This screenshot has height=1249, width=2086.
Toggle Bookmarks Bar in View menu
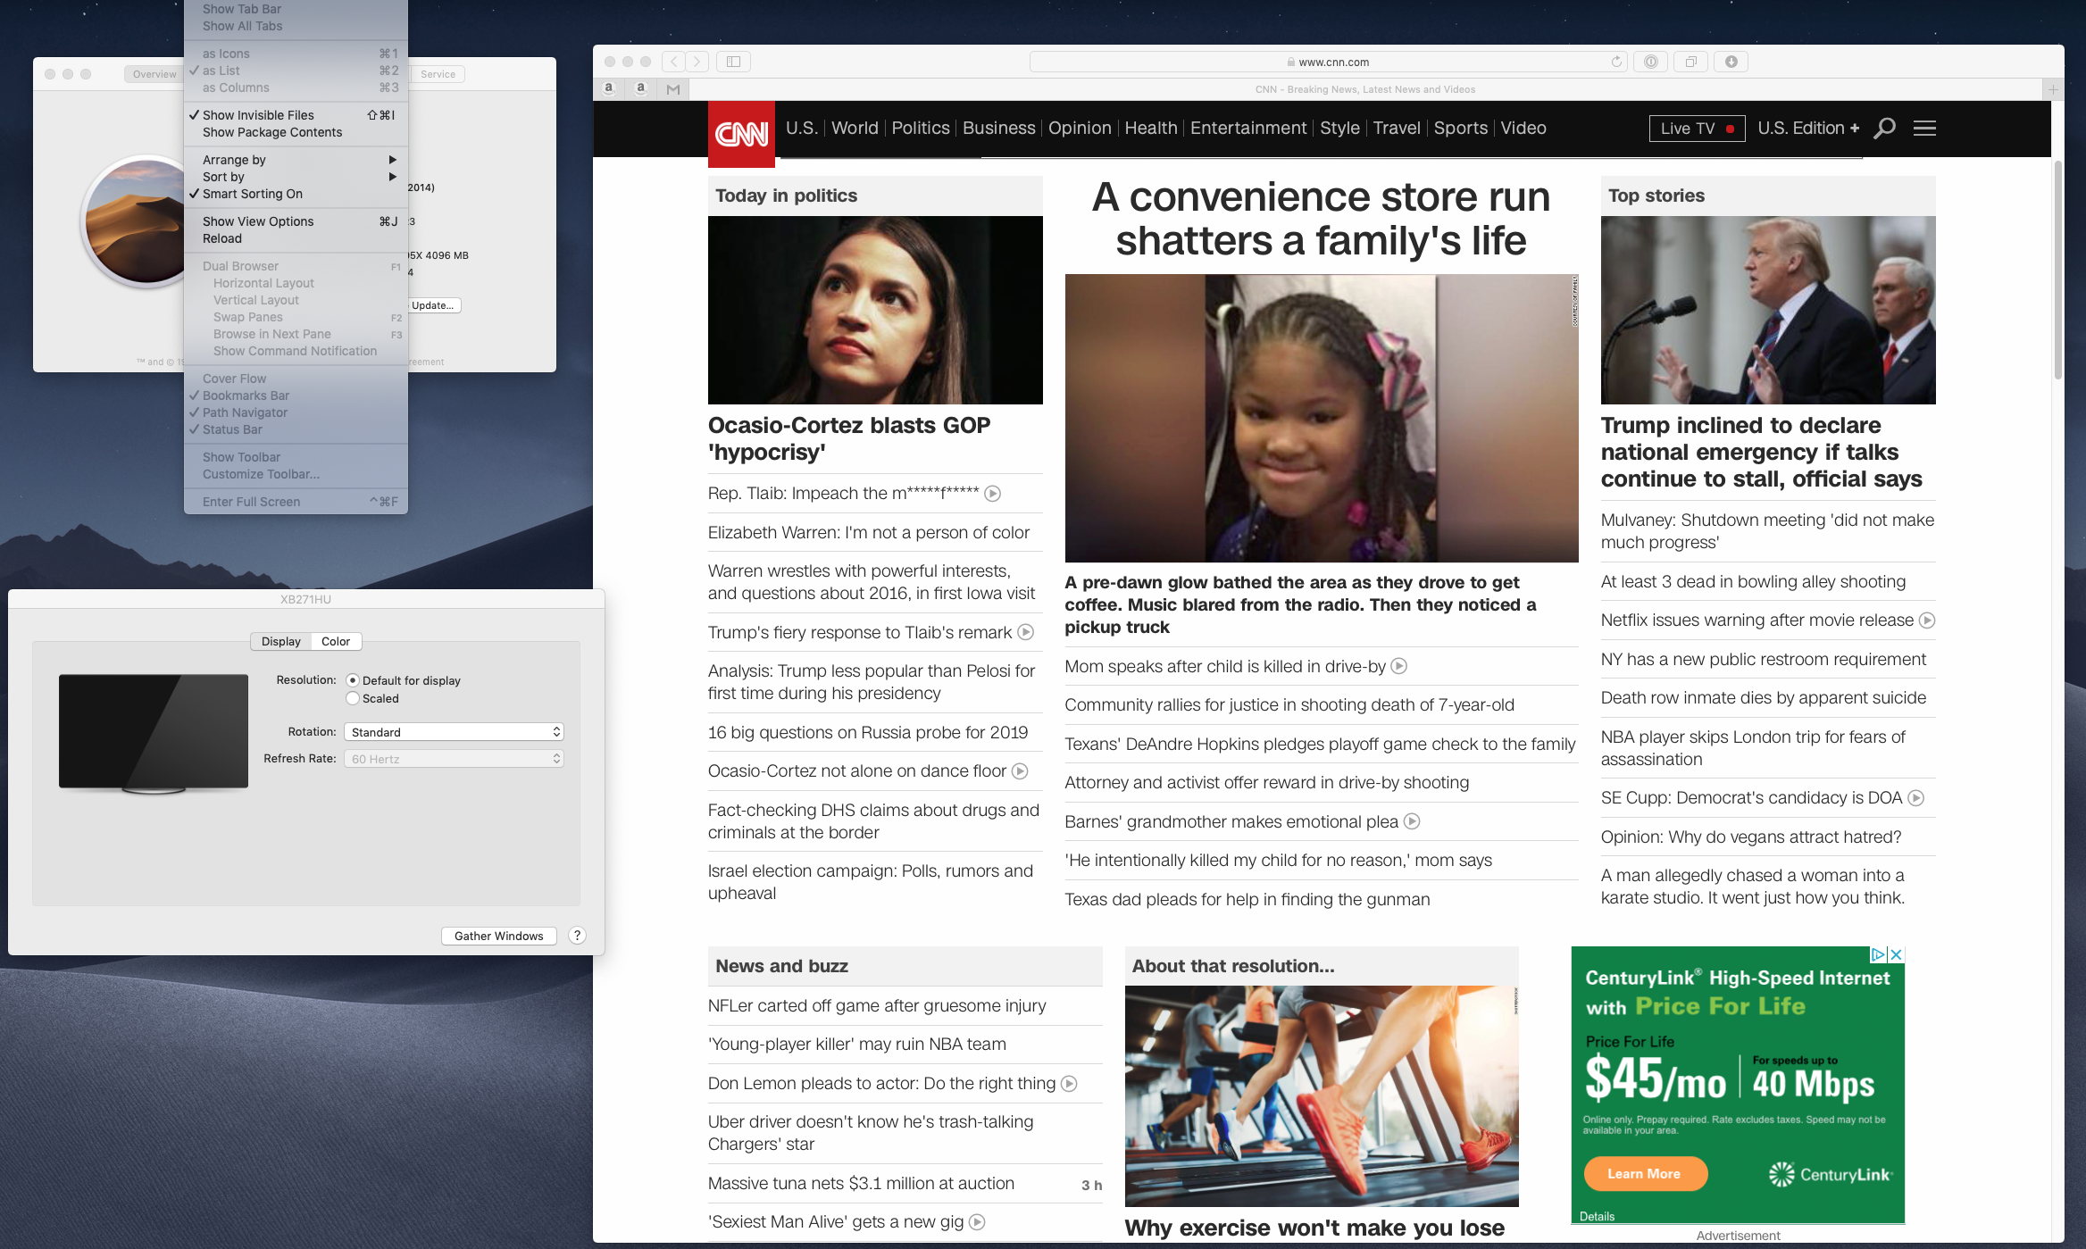click(x=296, y=396)
